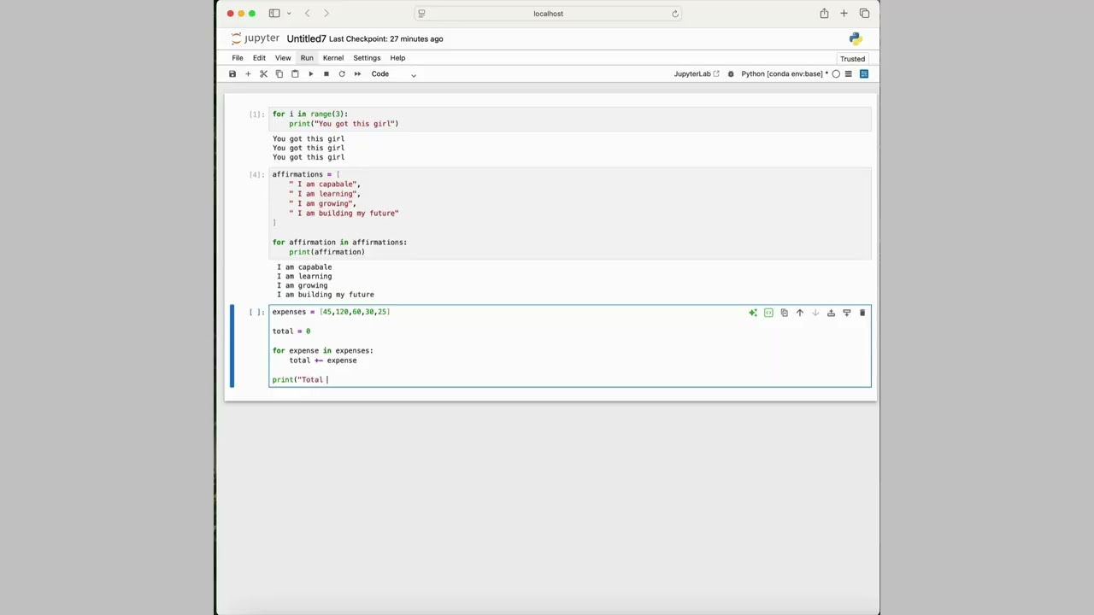
Task: Interrupt the kernel with stop icon
Action: click(x=326, y=74)
